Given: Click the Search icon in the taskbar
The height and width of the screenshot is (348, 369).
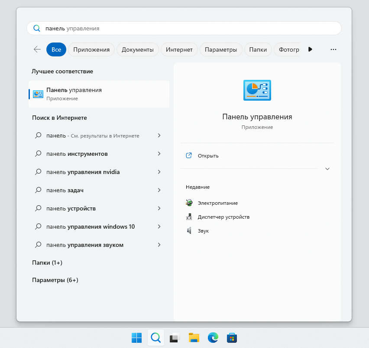Looking at the screenshot, I should (x=155, y=338).
